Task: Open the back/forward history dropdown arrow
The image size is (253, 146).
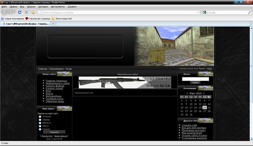Action: point(14,12)
